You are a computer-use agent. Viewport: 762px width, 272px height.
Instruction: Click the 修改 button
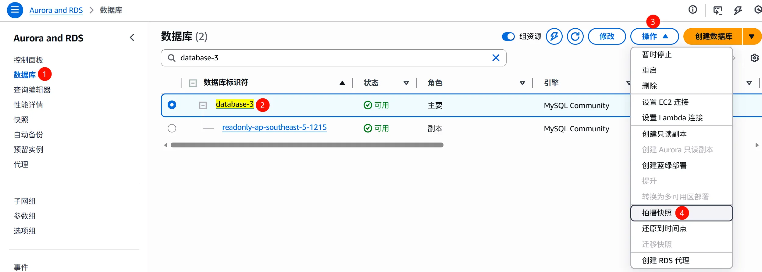click(607, 37)
